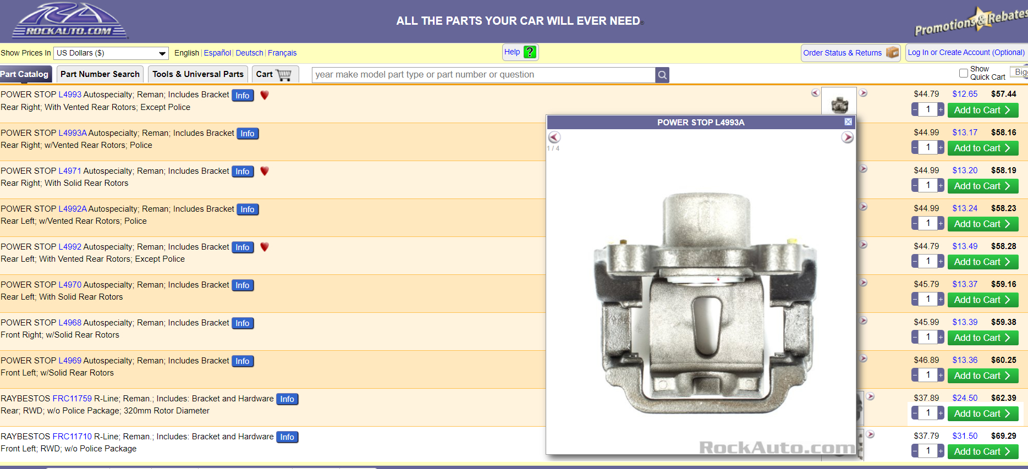Open part number L4993 link
The height and width of the screenshot is (469, 1028).
click(x=70, y=95)
